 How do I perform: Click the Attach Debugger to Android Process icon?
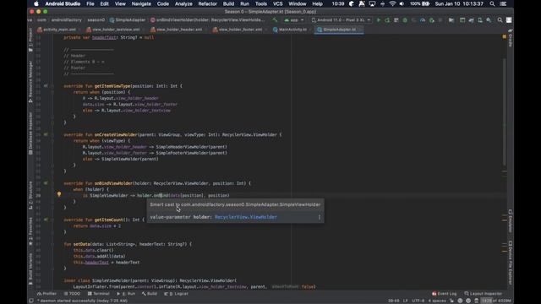pyautogui.click(x=432, y=20)
